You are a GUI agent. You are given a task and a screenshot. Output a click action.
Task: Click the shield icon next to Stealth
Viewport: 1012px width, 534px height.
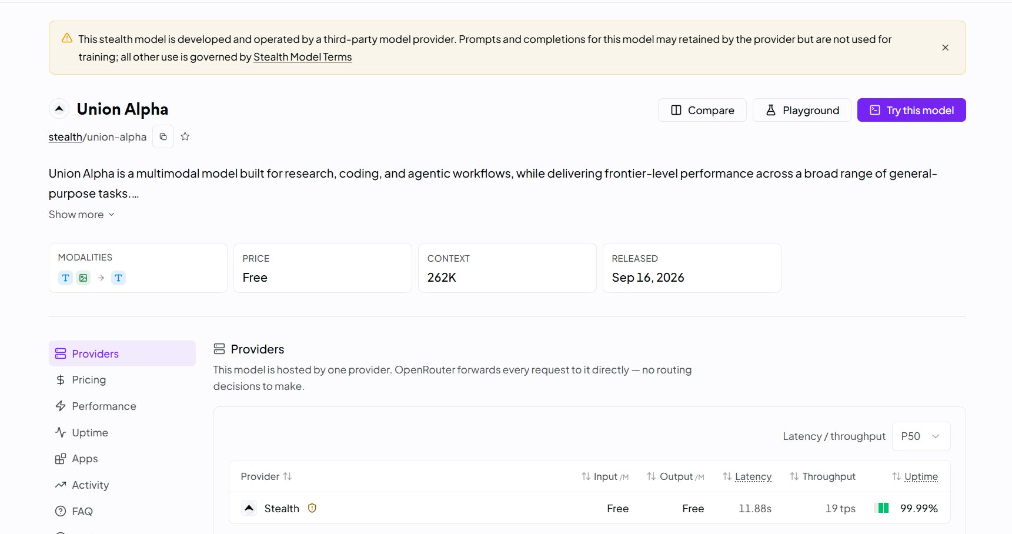pyautogui.click(x=312, y=508)
